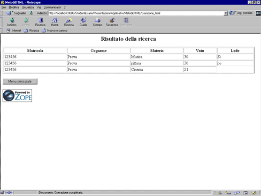Click the Interrompi stop icon
Image resolution: width=261 pixels, height=196 pixels.
(126, 22)
